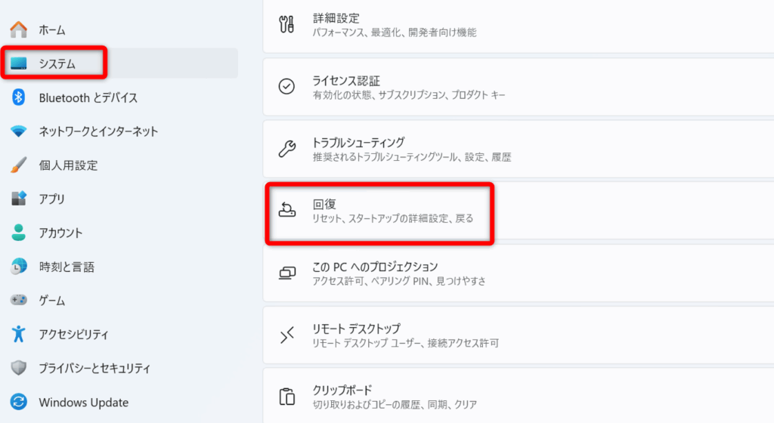Open 詳細設定 advanced settings row

[395, 25]
